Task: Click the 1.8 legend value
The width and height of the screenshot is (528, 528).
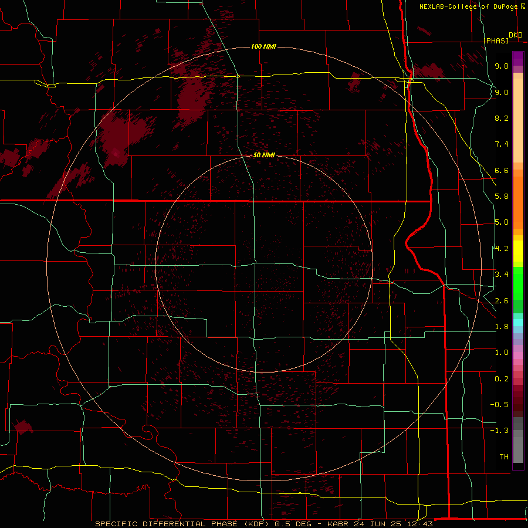Action: [x=502, y=327]
